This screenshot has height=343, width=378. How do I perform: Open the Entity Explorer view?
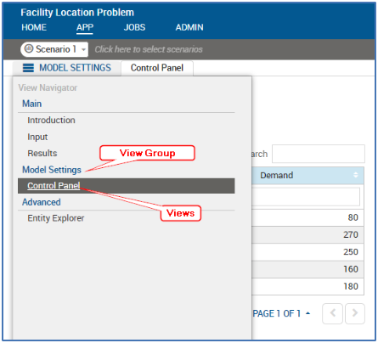point(56,218)
